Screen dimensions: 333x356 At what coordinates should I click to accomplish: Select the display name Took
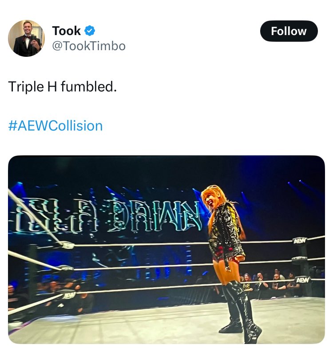(66, 31)
